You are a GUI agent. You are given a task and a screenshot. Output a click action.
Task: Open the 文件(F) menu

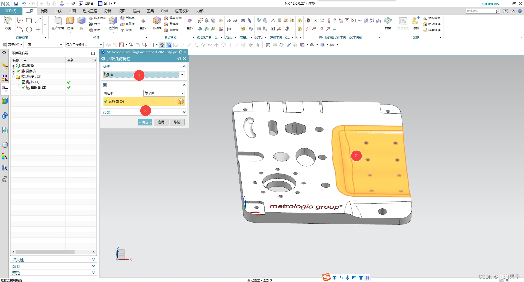[11, 11]
